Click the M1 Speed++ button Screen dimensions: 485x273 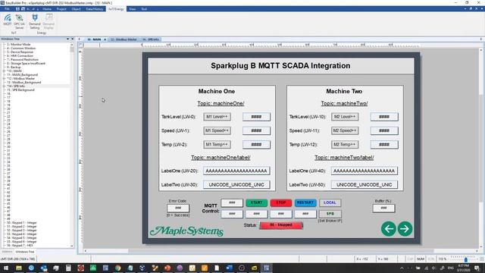coord(217,130)
